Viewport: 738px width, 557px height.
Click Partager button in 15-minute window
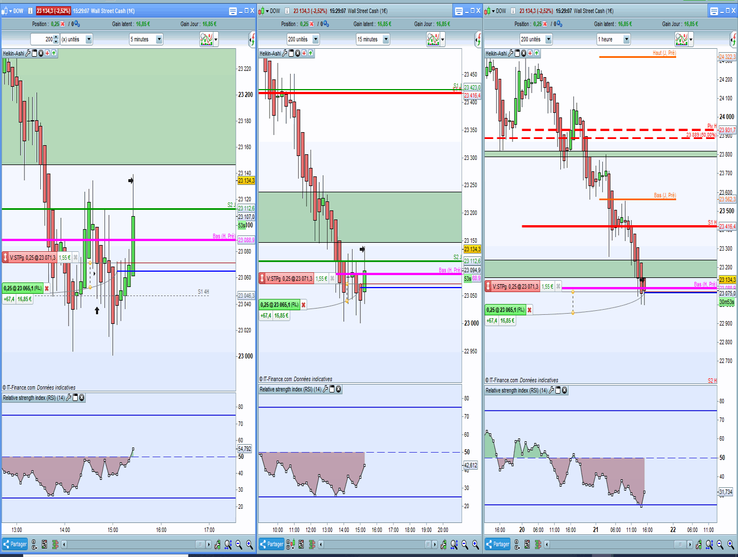coord(271,544)
